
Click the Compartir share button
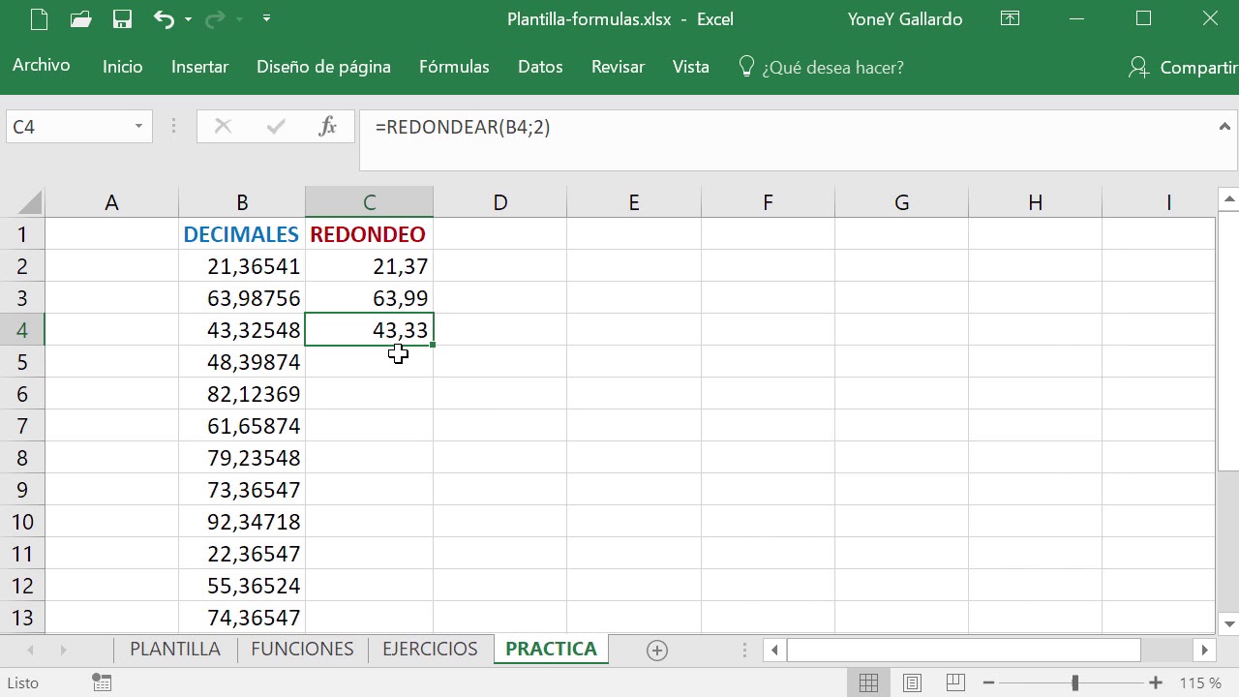tap(1183, 68)
